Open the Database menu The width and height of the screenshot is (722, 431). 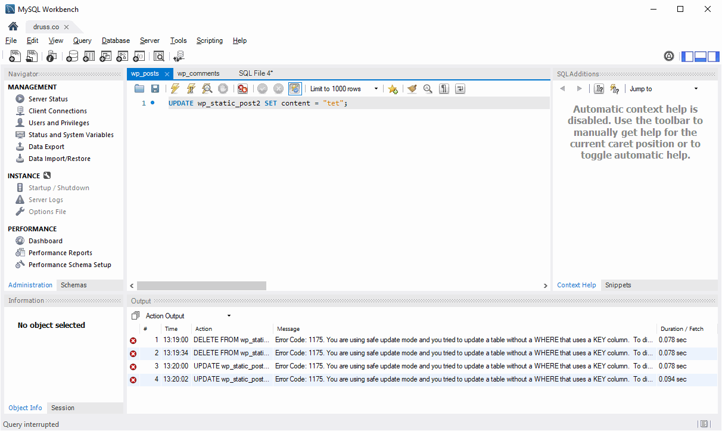point(115,40)
